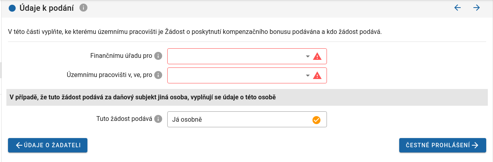This screenshot has height=162, width=493.
Task: Focus the empty Finančnímu úřadu pro input
Action: pyautogui.click(x=236, y=56)
